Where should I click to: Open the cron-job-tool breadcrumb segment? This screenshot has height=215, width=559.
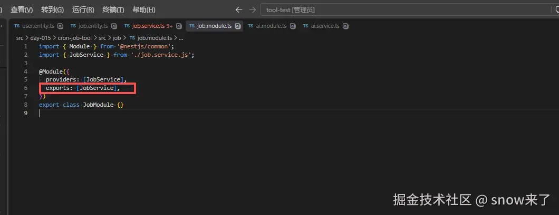click(75, 38)
